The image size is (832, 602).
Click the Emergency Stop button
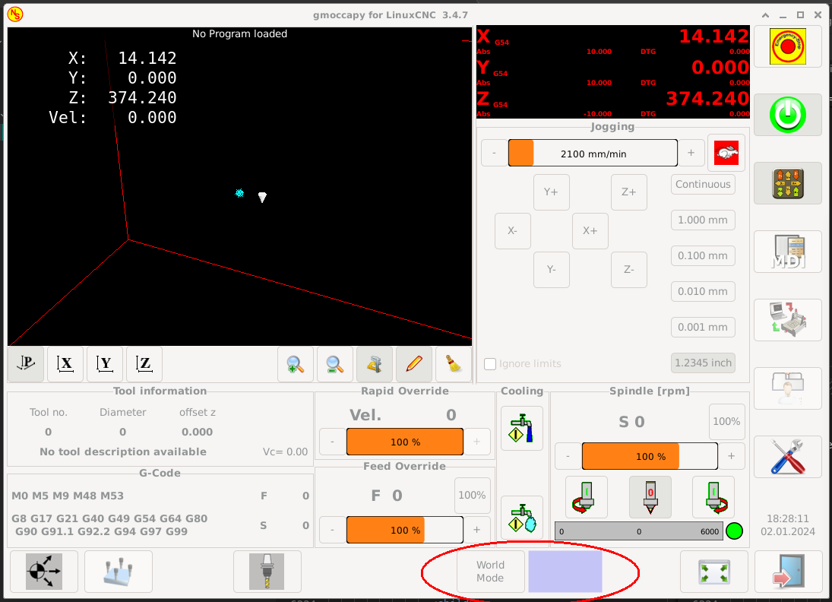click(788, 46)
